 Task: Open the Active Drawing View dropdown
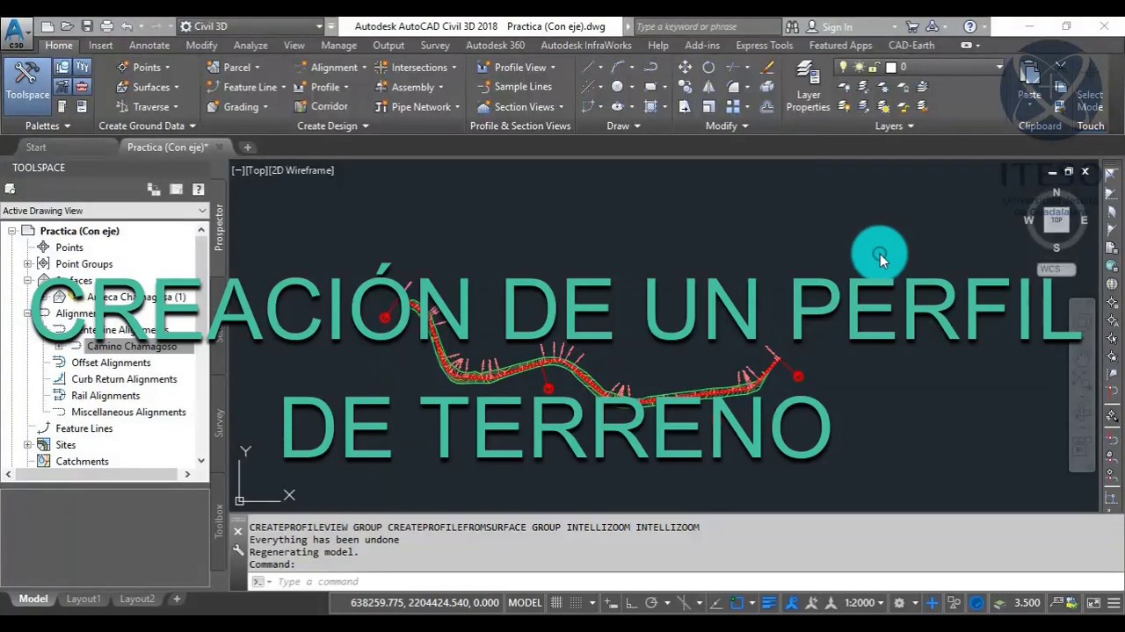[104, 211]
